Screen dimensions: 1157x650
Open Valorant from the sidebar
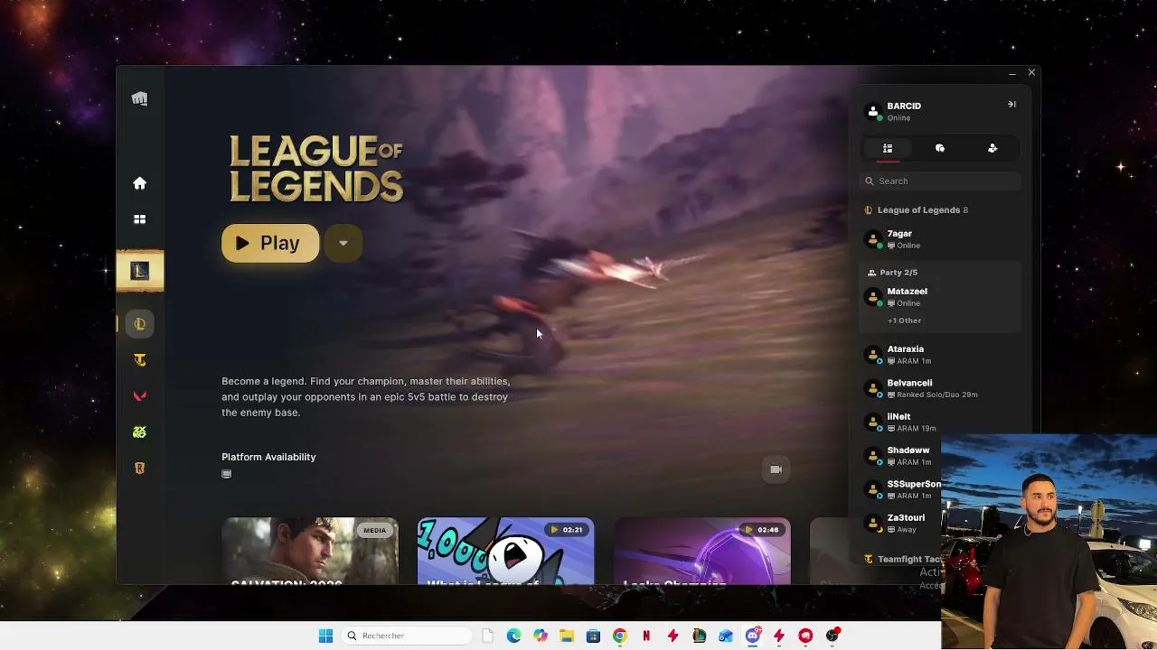pyautogui.click(x=139, y=396)
